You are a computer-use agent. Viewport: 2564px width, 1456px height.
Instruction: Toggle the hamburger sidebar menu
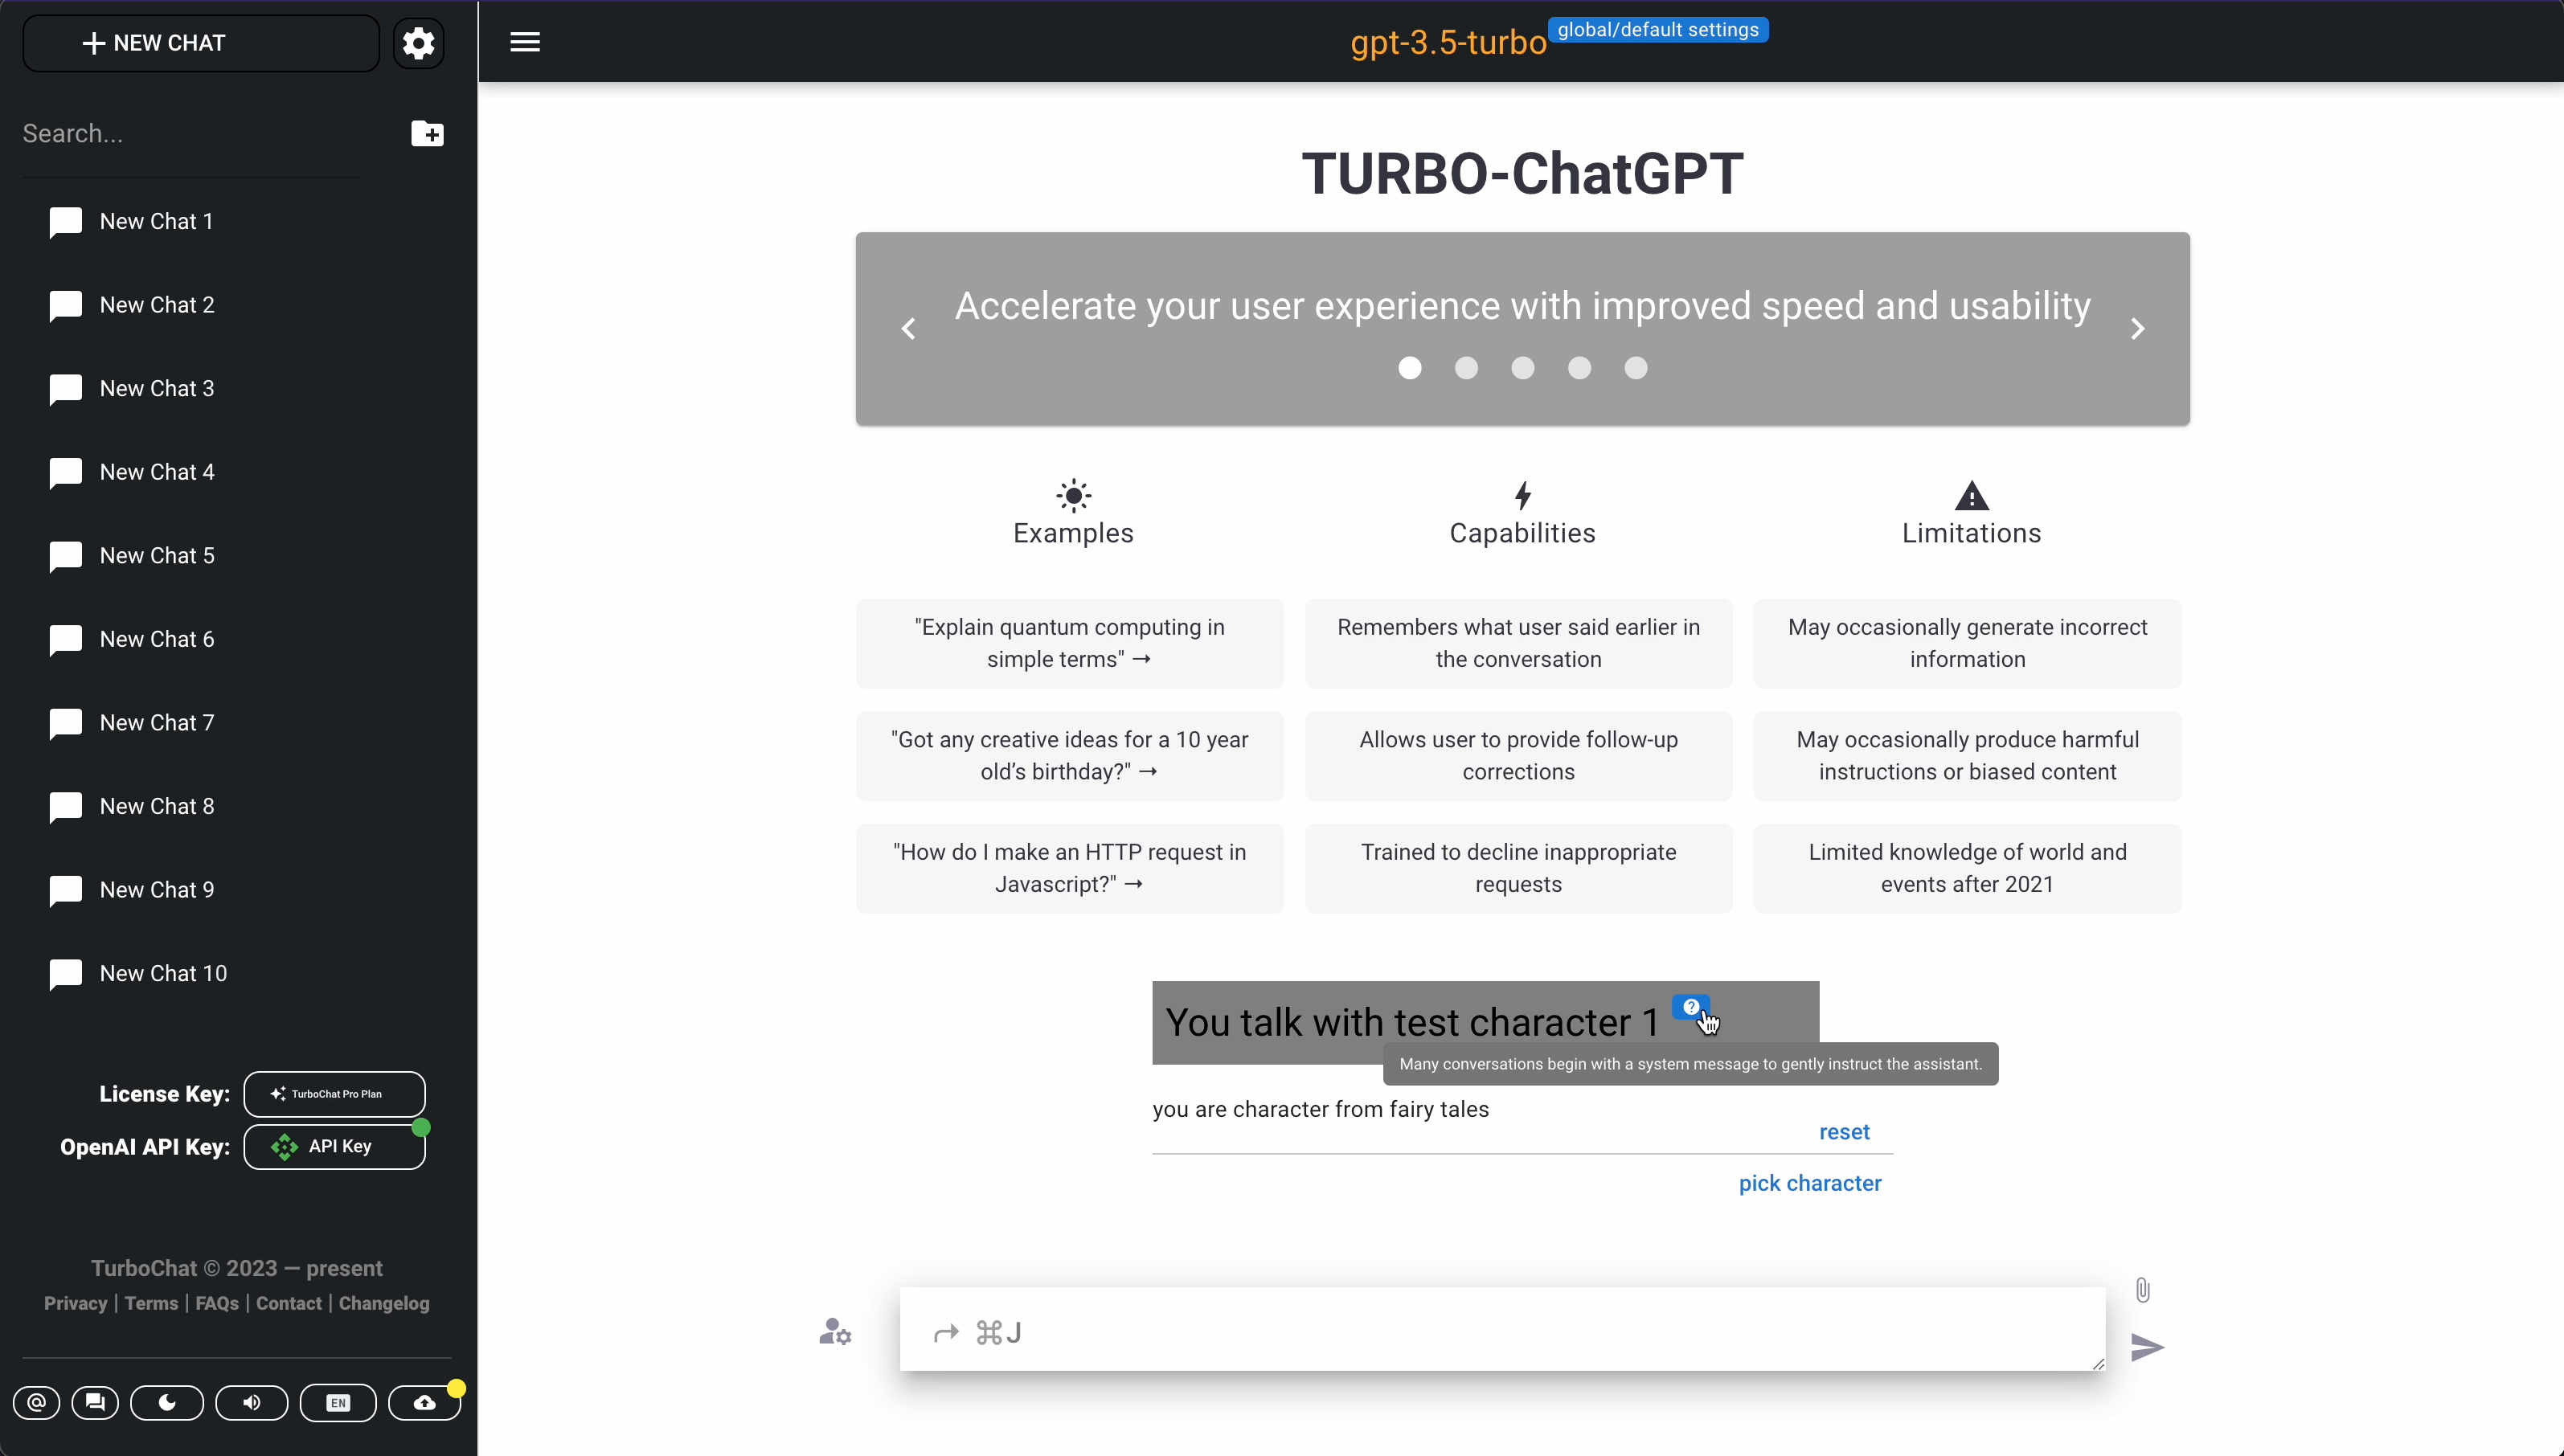click(x=525, y=42)
